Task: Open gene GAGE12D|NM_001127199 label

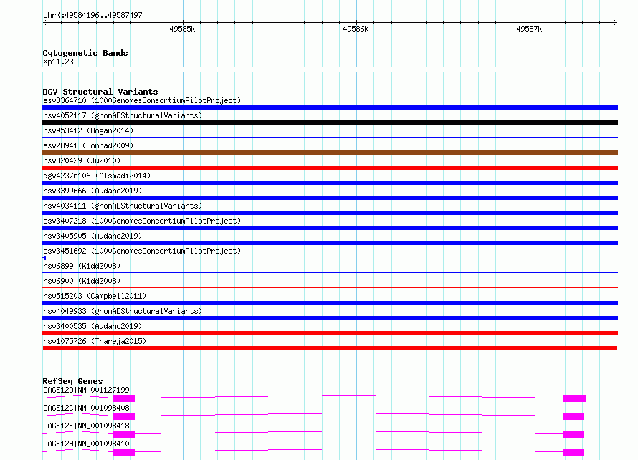Action: [86, 390]
